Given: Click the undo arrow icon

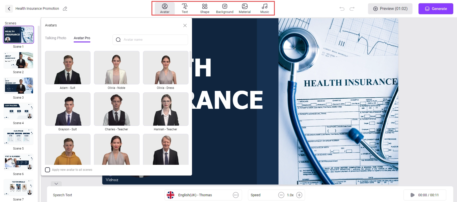Looking at the screenshot, I should point(342,9).
